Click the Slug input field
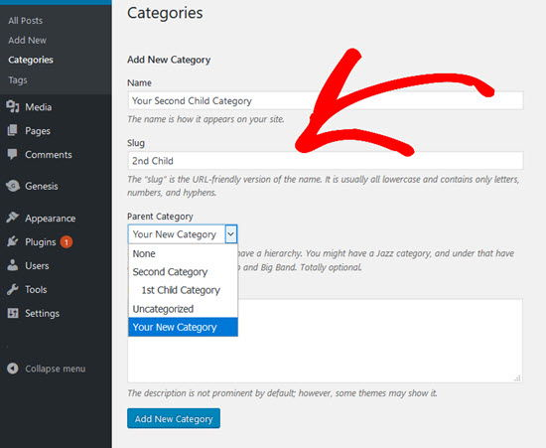The width and height of the screenshot is (546, 448). pyautogui.click(x=326, y=161)
